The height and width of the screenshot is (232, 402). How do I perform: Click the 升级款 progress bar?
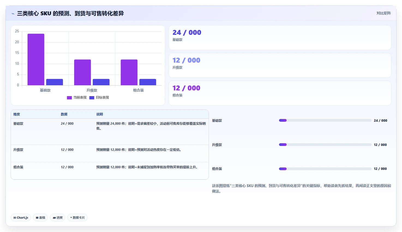pyautogui.click(x=325, y=145)
